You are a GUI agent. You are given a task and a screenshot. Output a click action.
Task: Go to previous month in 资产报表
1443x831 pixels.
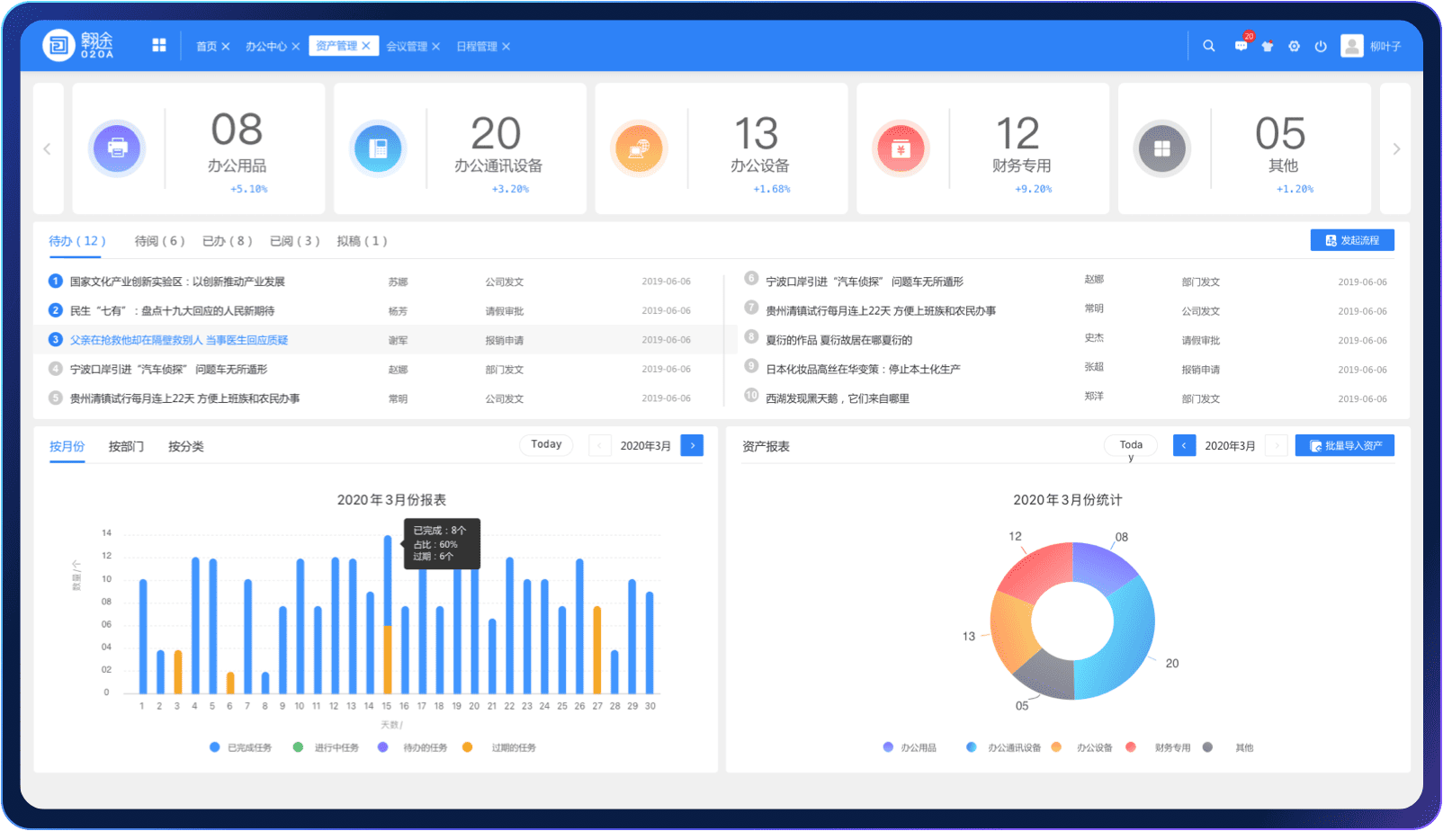point(1184,445)
